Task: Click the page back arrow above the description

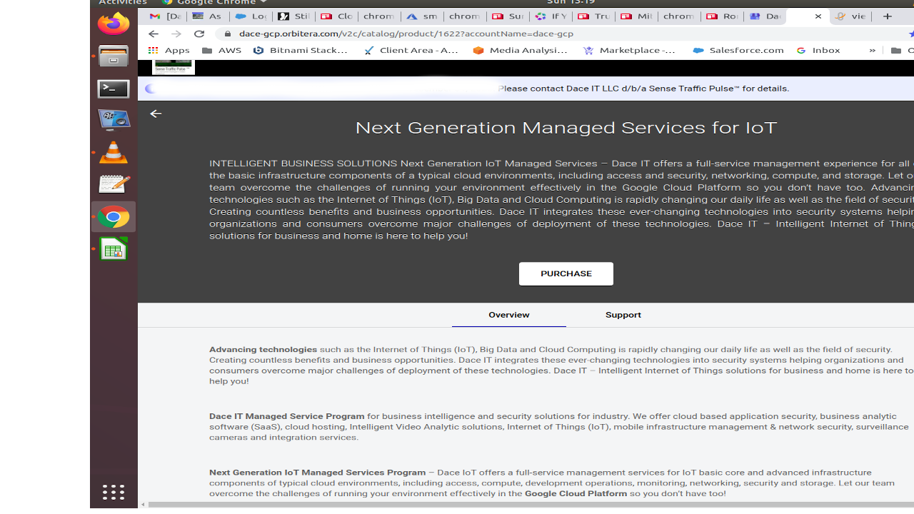Action: click(156, 114)
